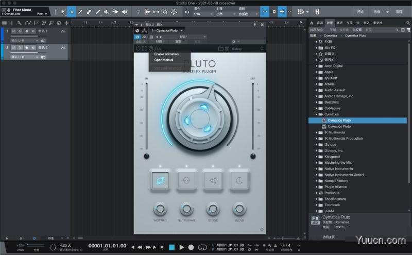The height and width of the screenshot is (255, 412).
Task: Expand the FX链 folder
Action: (x=316, y=42)
